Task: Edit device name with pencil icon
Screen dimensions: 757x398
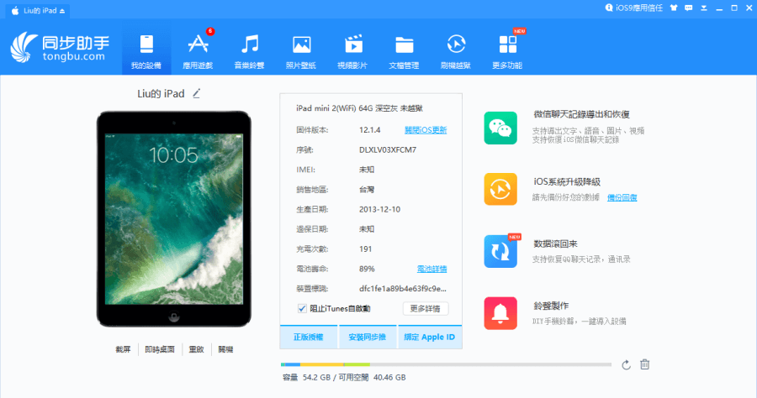Action: coord(196,93)
